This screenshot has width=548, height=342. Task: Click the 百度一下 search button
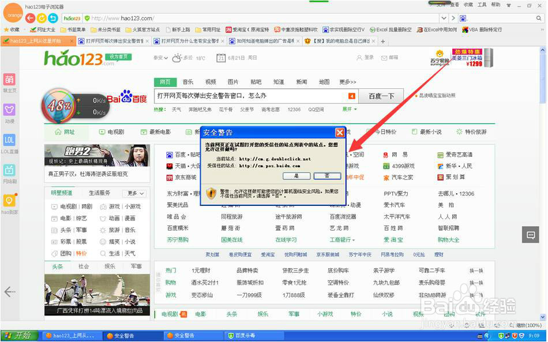pyautogui.click(x=381, y=96)
